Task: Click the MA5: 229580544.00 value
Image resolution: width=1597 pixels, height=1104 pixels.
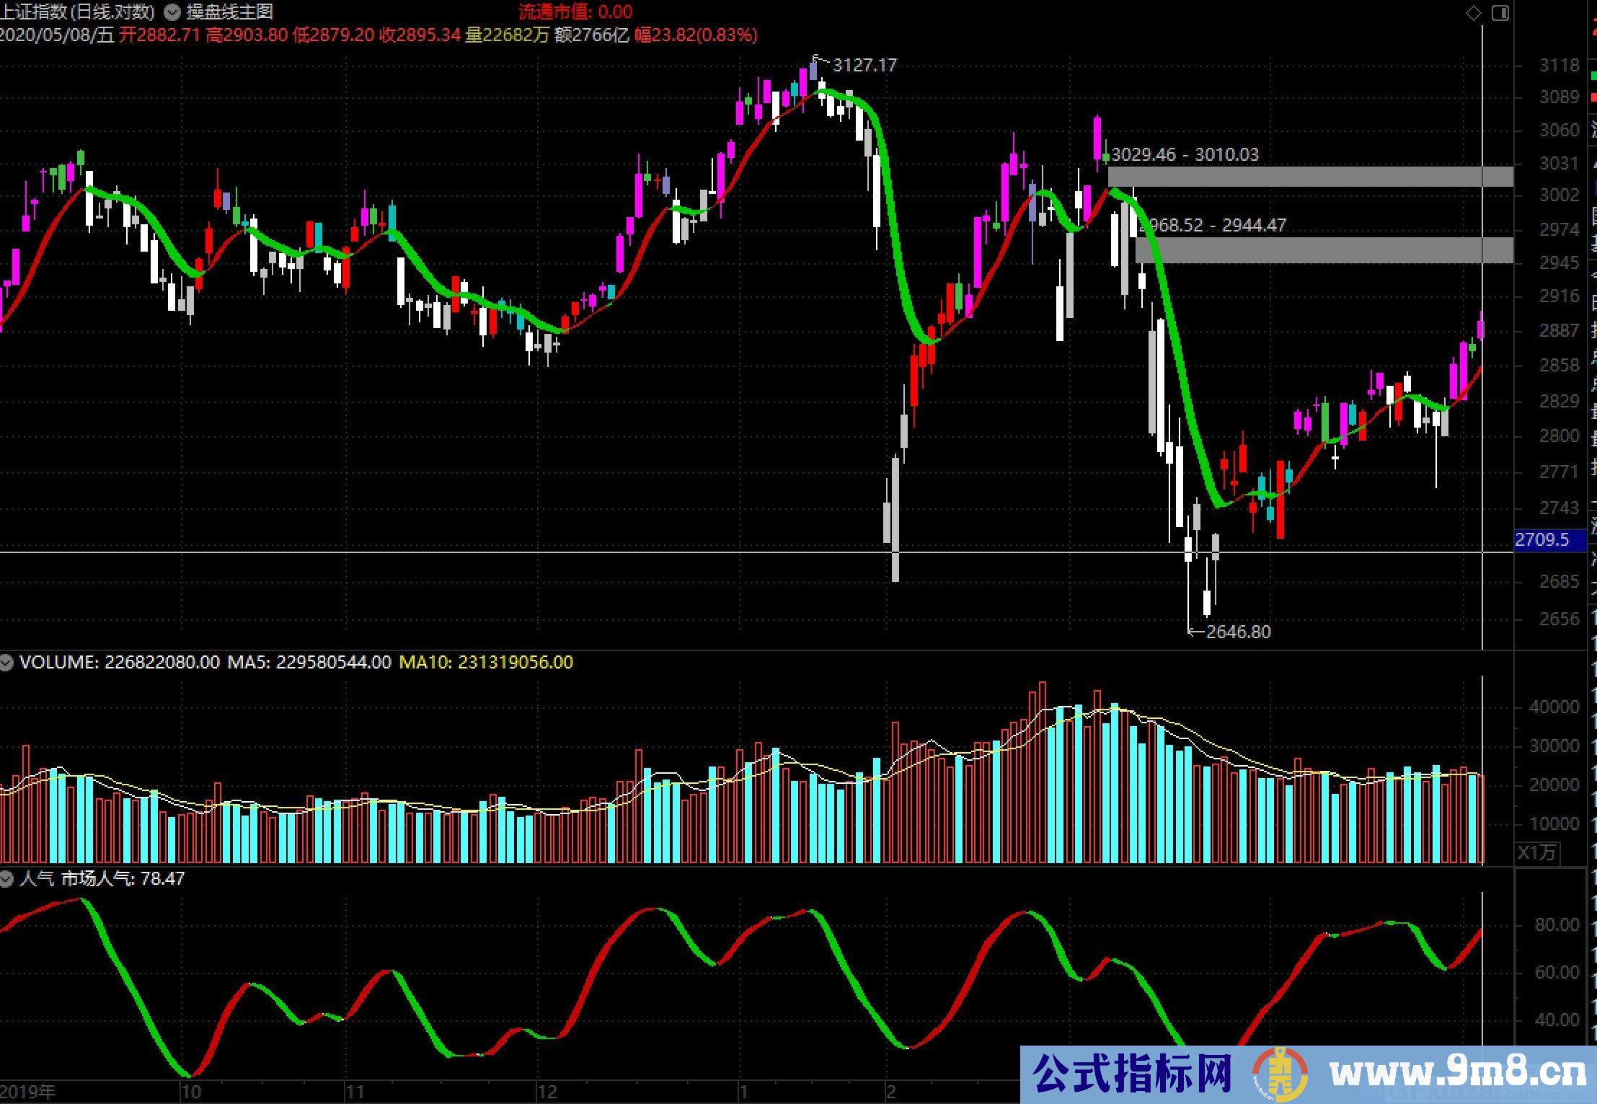Action: click(x=309, y=662)
